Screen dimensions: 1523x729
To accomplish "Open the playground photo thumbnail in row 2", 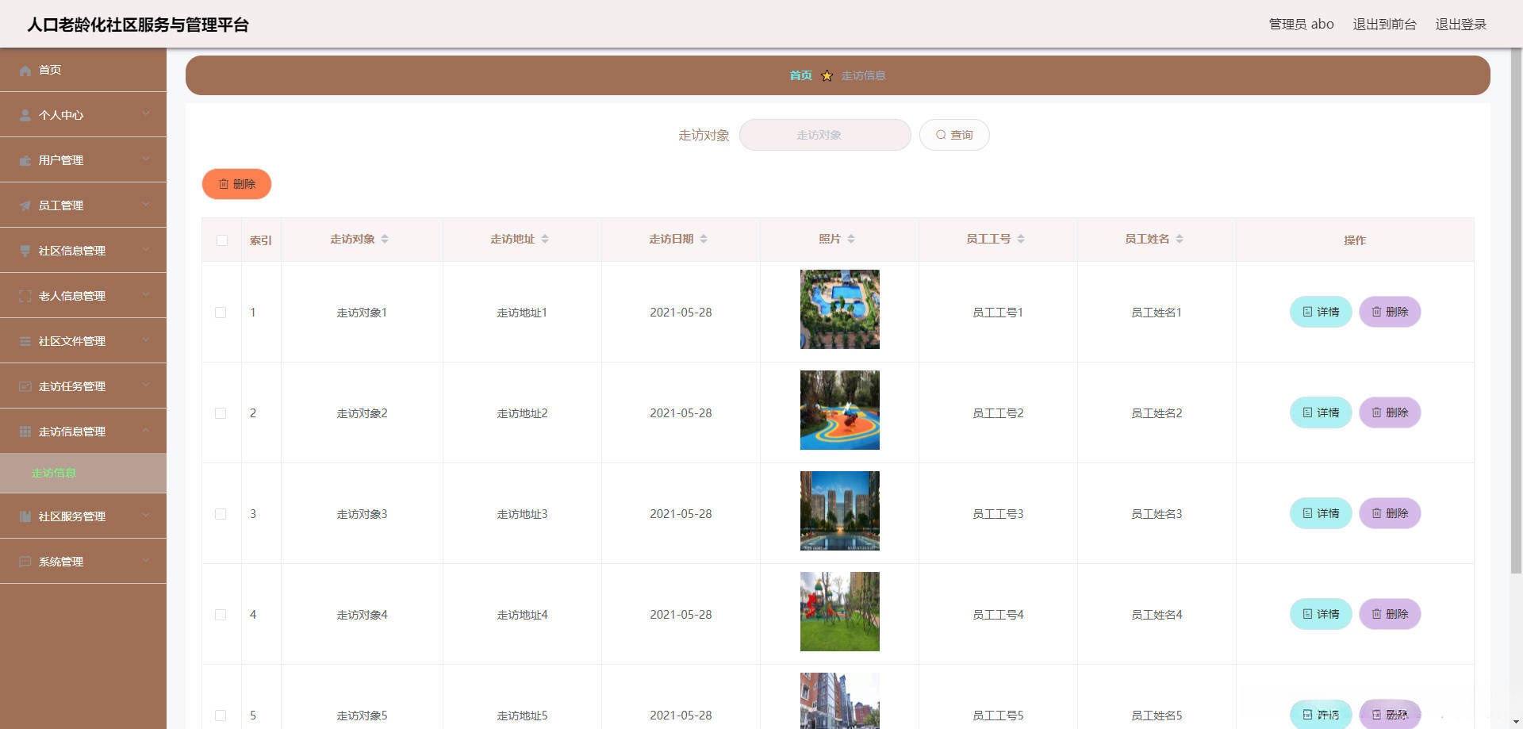I will point(840,410).
